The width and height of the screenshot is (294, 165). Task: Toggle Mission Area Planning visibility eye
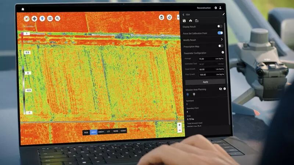pyautogui.click(x=220, y=89)
